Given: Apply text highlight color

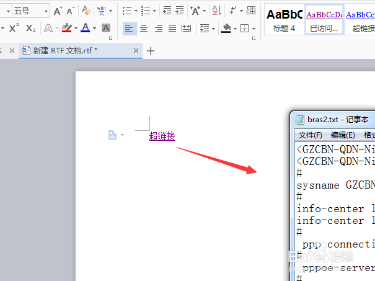Looking at the screenshot, I should point(67,28).
